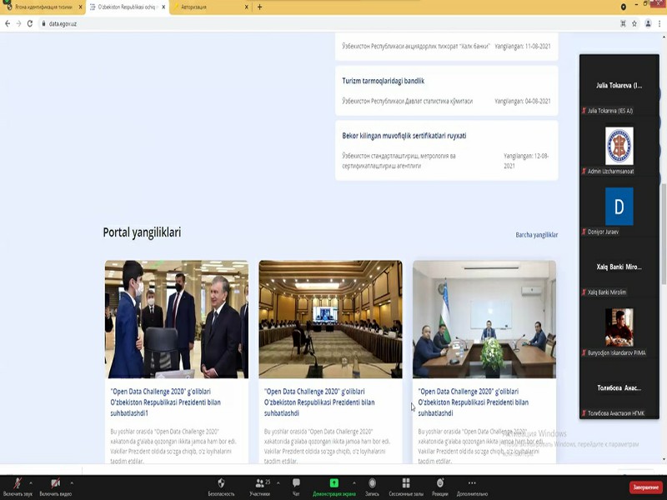Open Reactions (Реакции) icon
This screenshot has width=667, height=500.
[440, 484]
